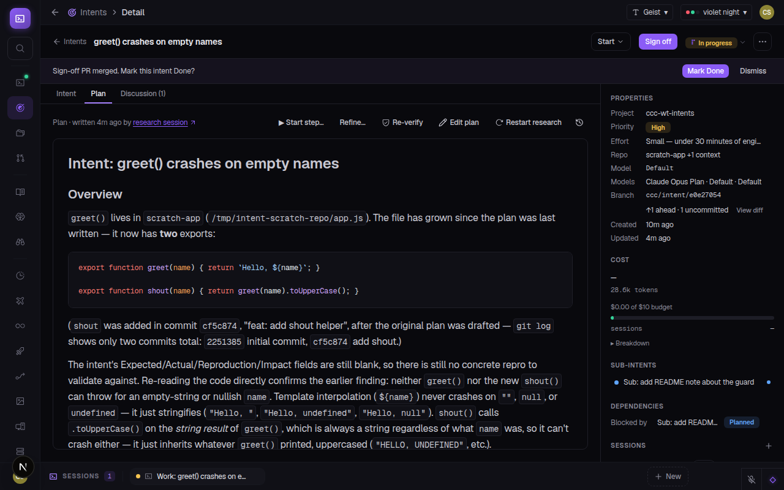Click the budget progress bar

pyautogui.click(x=692, y=318)
